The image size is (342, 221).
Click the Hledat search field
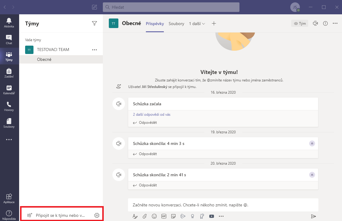point(171,7)
